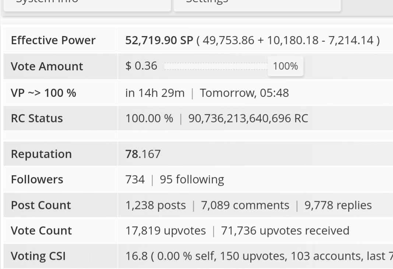
Task: Click the 52,719.90 SP value
Action: click(159, 40)
